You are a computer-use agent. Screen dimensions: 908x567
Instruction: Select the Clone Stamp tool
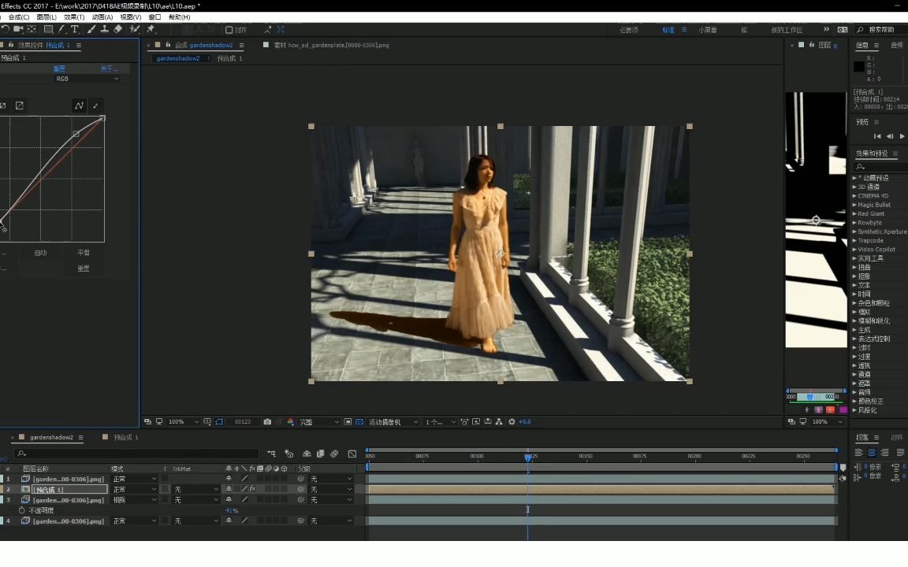(x=104, y=29)
